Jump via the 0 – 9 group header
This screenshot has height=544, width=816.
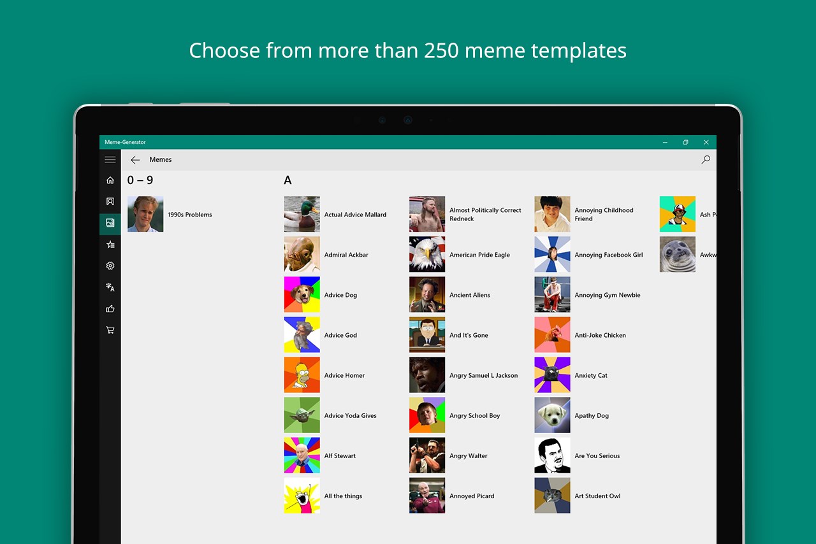(x=140, y=180)
